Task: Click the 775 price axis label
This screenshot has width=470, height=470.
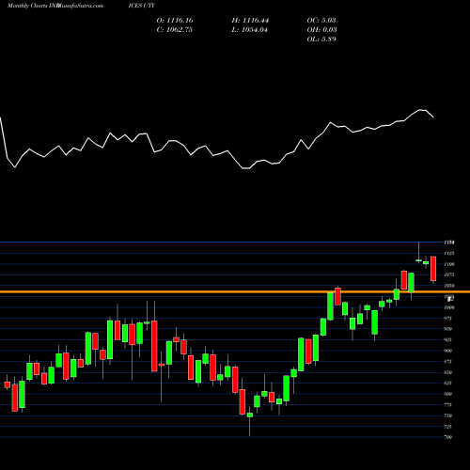Action: [448, 405]
